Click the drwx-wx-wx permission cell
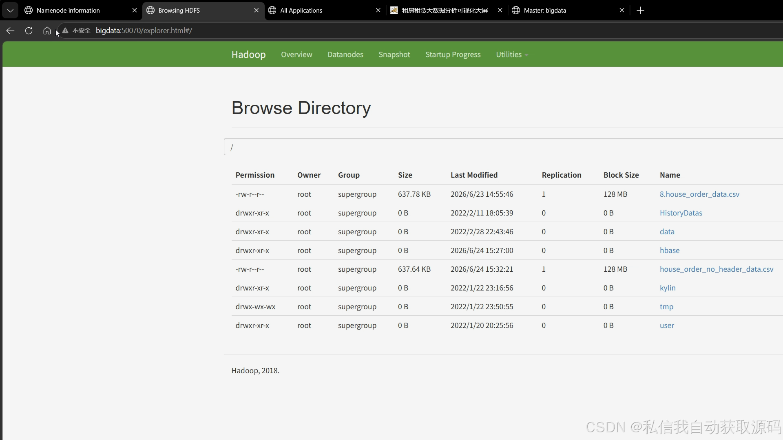Viewport: 783px width, 440px height. point(255,307)
